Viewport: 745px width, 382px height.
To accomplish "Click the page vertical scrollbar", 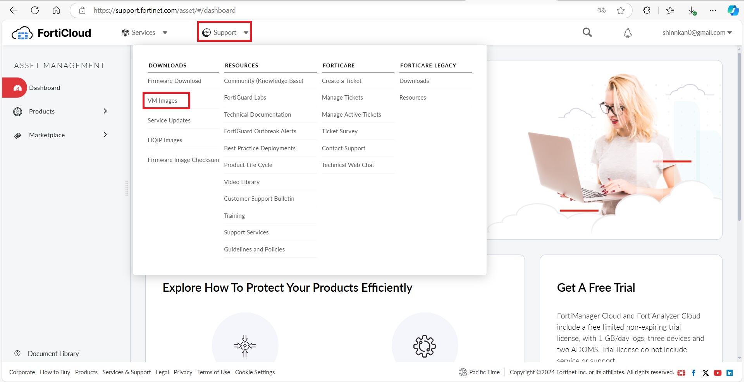I will click(739, 136).
